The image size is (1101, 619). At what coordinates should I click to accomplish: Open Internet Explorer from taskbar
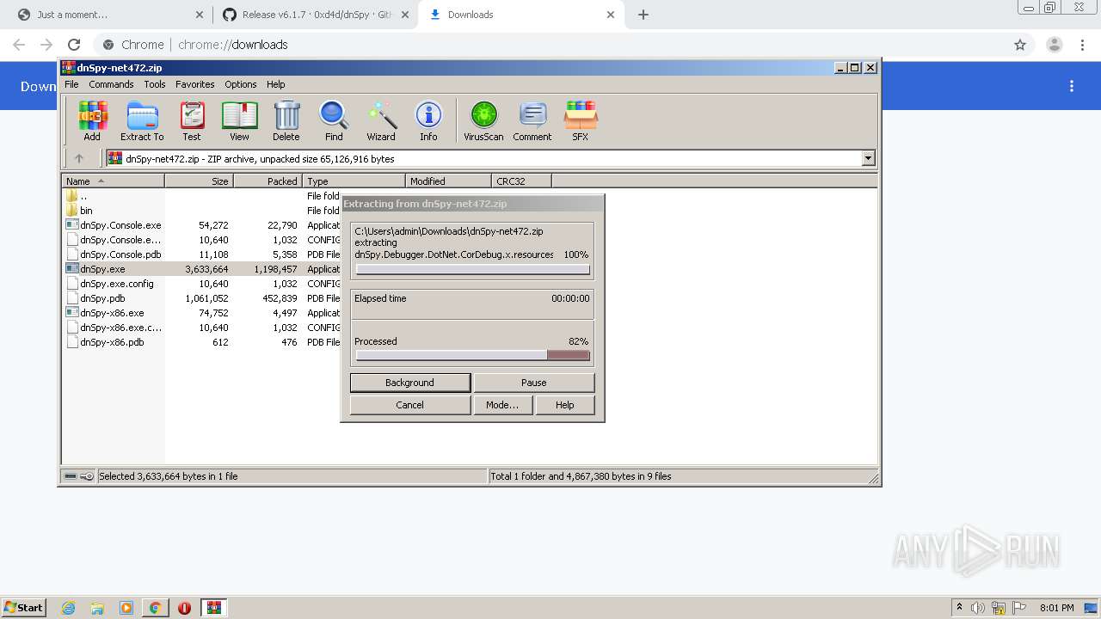[68, 608]
